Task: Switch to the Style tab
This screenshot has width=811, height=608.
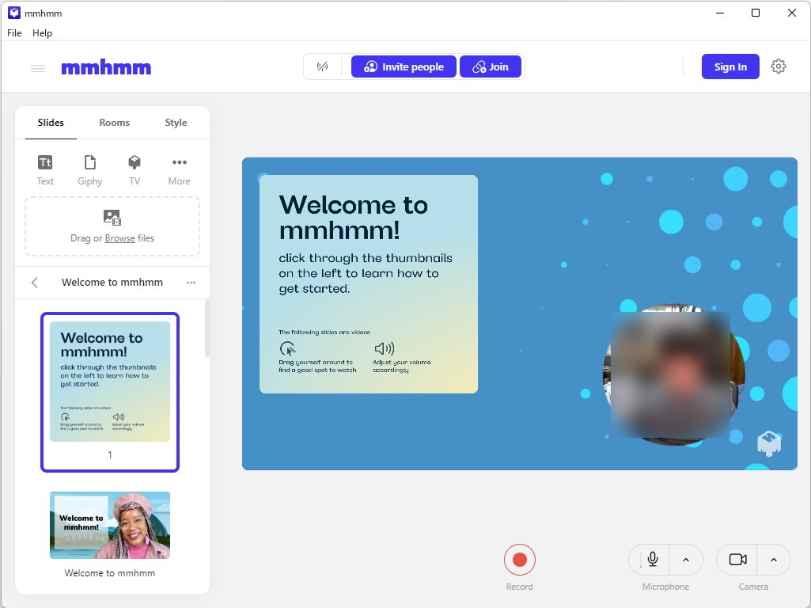Action: click(x=176, y=123)
